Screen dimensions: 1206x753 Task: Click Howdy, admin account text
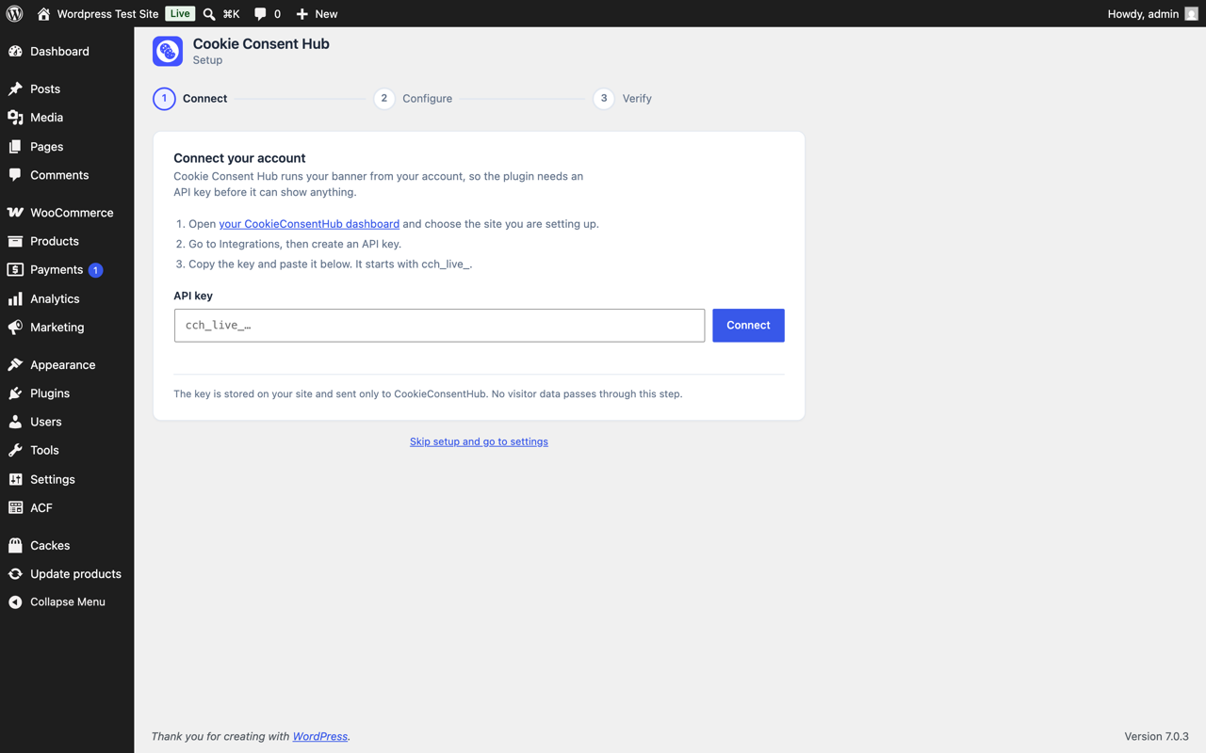pos(1143,14)
